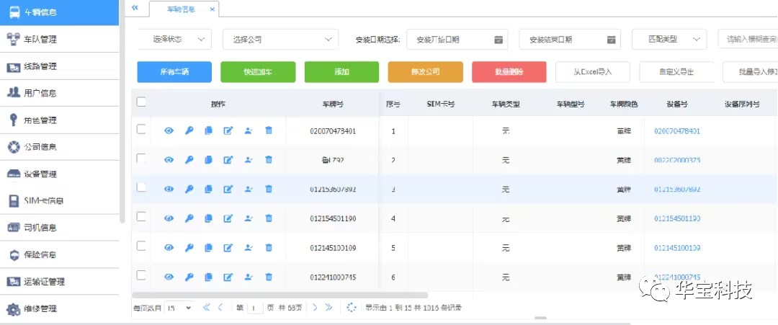Trash icon in row number 2
The image size is (778, 325).
(x=269, y=160)
